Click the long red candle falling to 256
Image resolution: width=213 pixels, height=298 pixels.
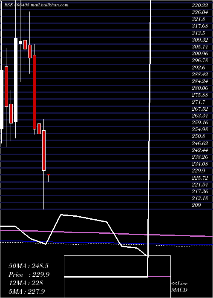point(35,92)
